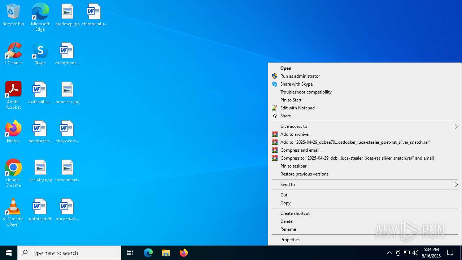Screen dimensions: 462x260
Task: Select the someonewi... image file
Action: (67, 171)
